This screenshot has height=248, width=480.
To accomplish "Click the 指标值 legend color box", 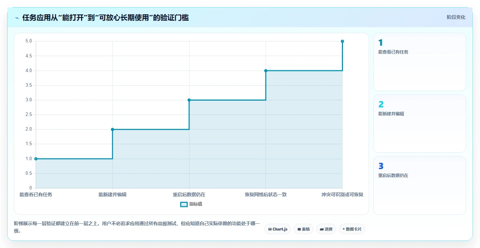I will [184, 204].
